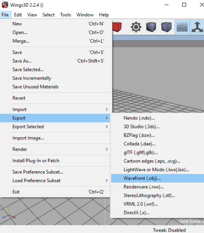This screenshot has height=233, width=204.
Task: Click the red cube selection icon
Action: [117, 27]
